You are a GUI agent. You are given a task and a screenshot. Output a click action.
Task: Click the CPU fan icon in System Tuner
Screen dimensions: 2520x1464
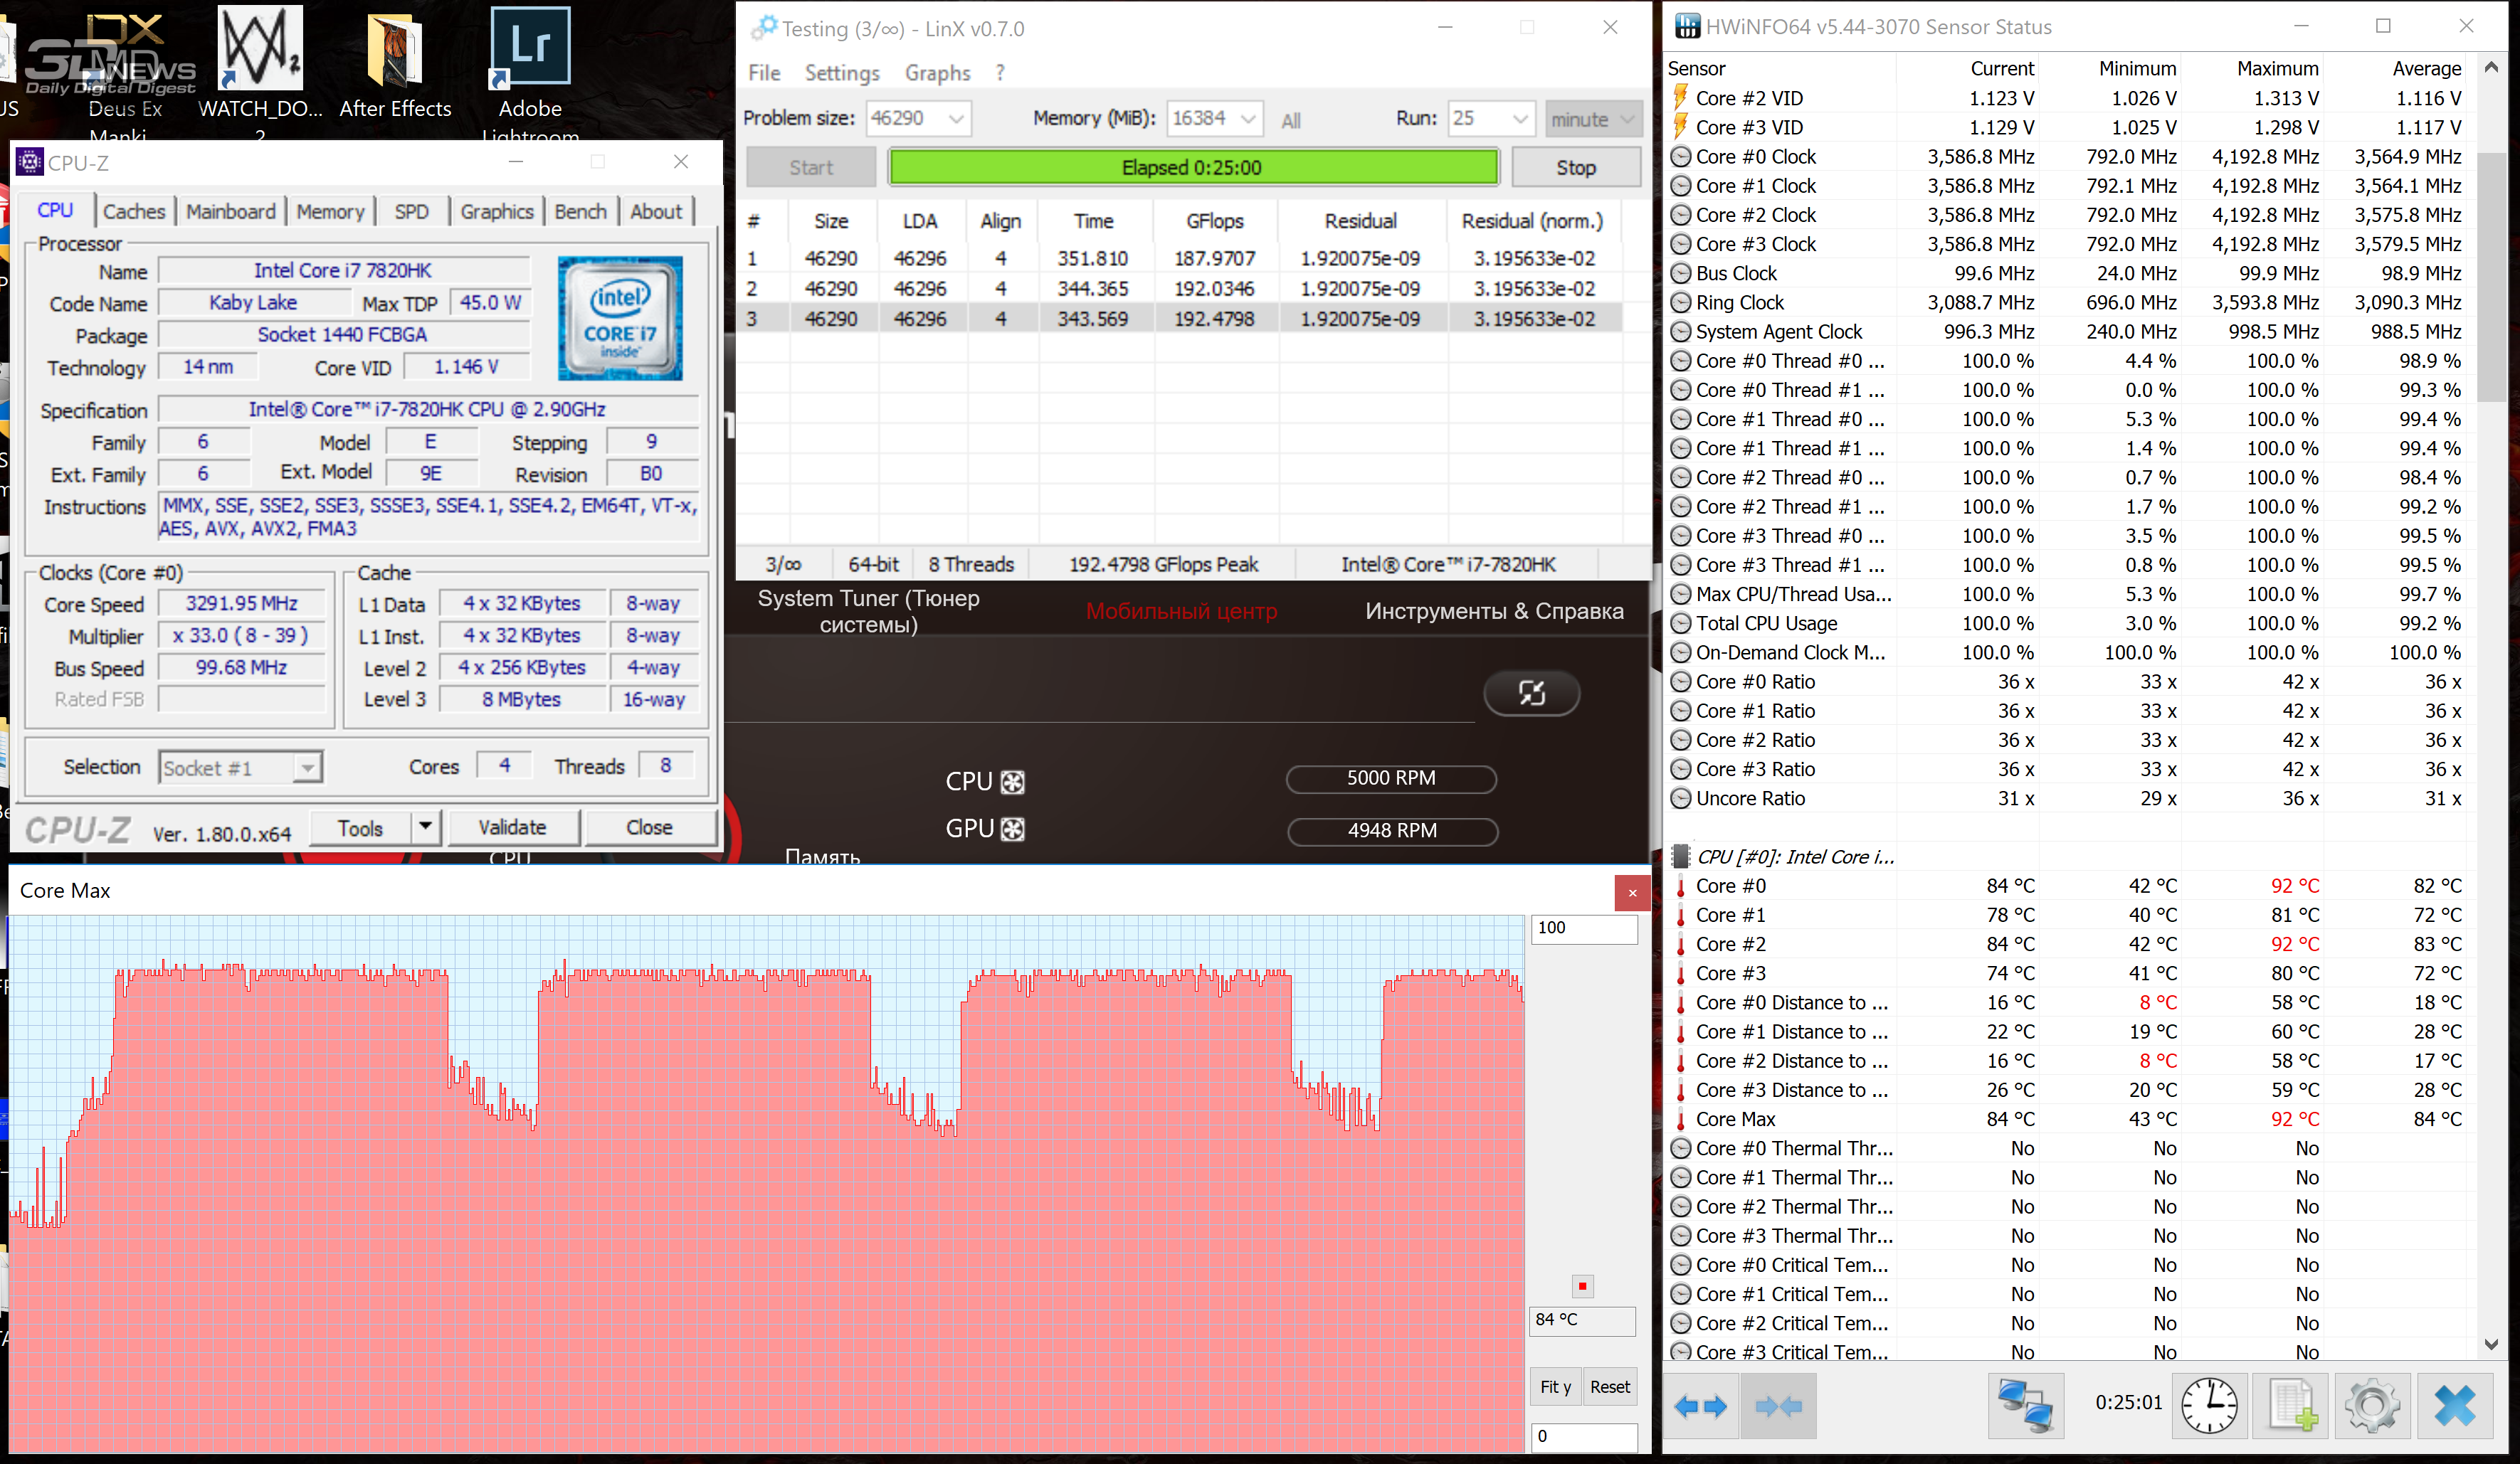coord(1012,783)
